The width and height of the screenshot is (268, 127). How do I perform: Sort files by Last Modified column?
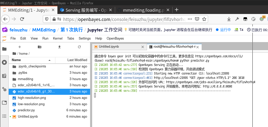point(77,60)
